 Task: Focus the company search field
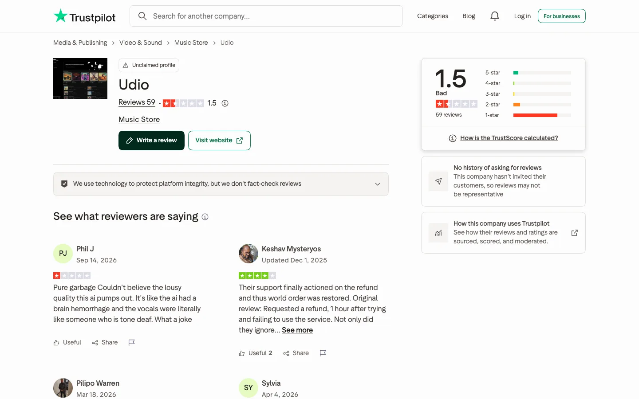point(266,16)
